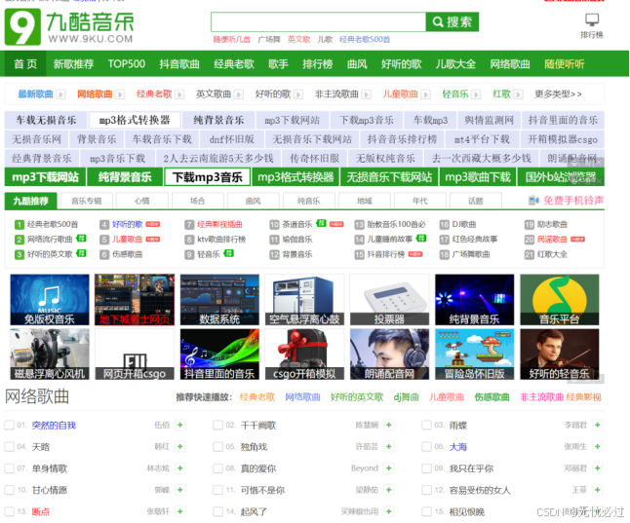Open 经典老歌500首 recommended list entry

[53, 224]
